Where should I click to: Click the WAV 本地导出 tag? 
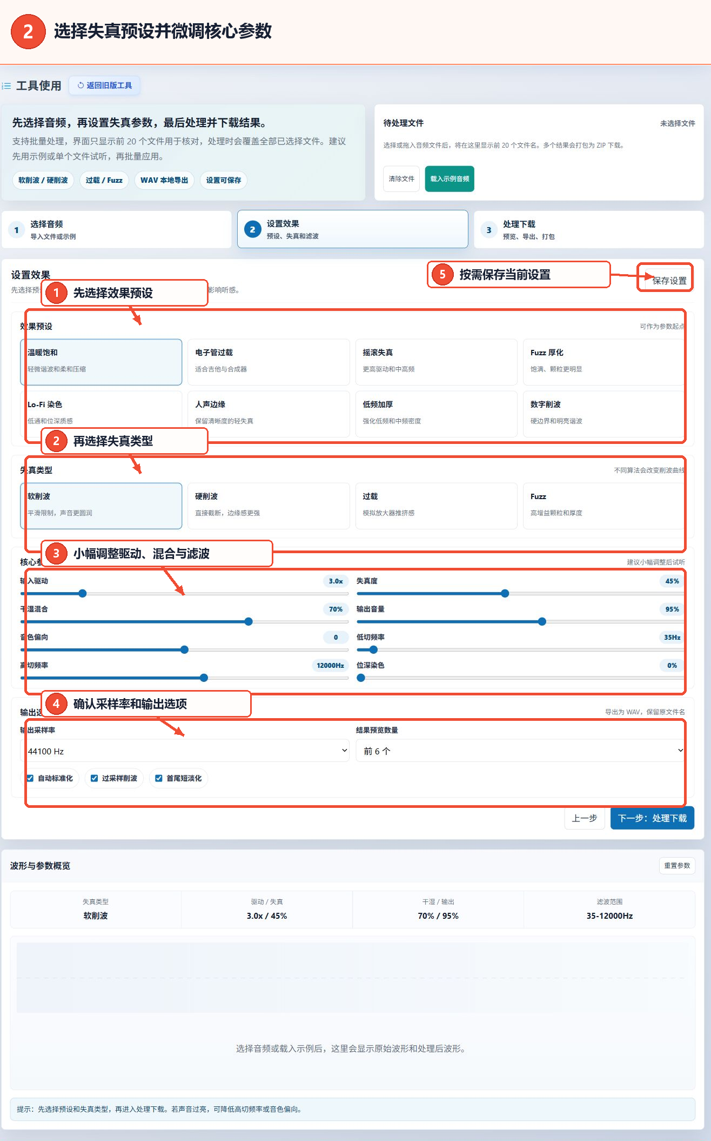(x=164, y=180)
